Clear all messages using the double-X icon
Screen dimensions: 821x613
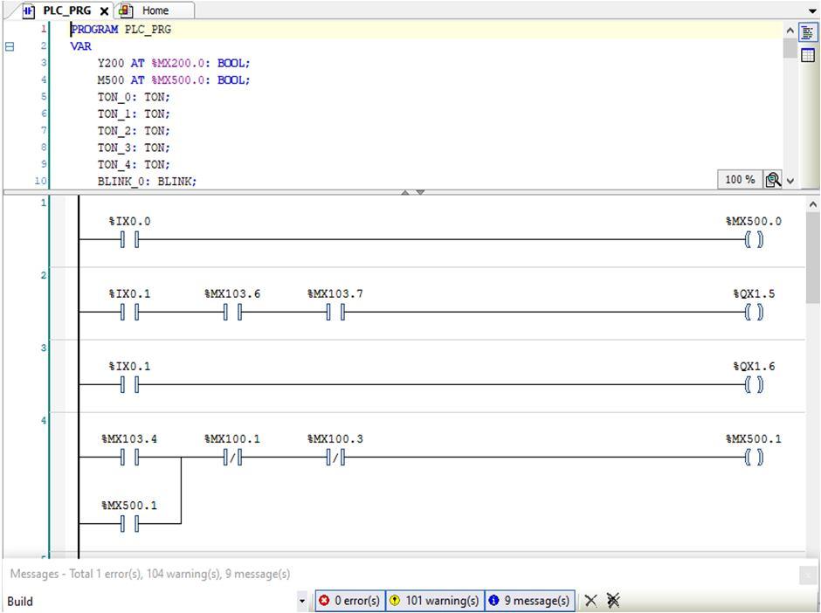pos(613,601)
